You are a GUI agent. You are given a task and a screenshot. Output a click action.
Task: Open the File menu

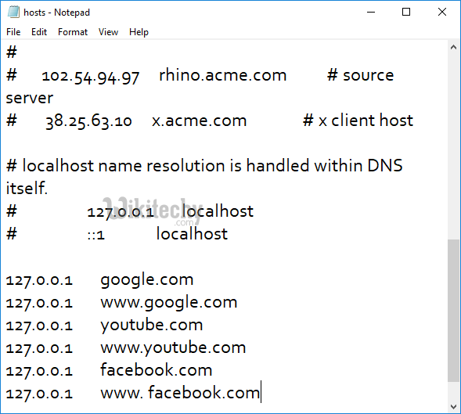click(13, 32)
